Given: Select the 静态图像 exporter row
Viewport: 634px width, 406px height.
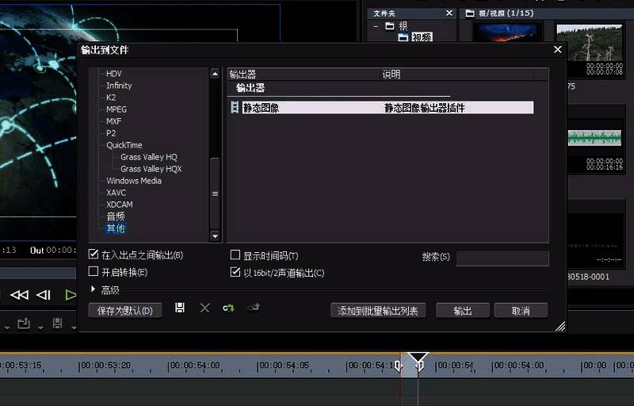Looking at the screenshot, I should point(388,107).
